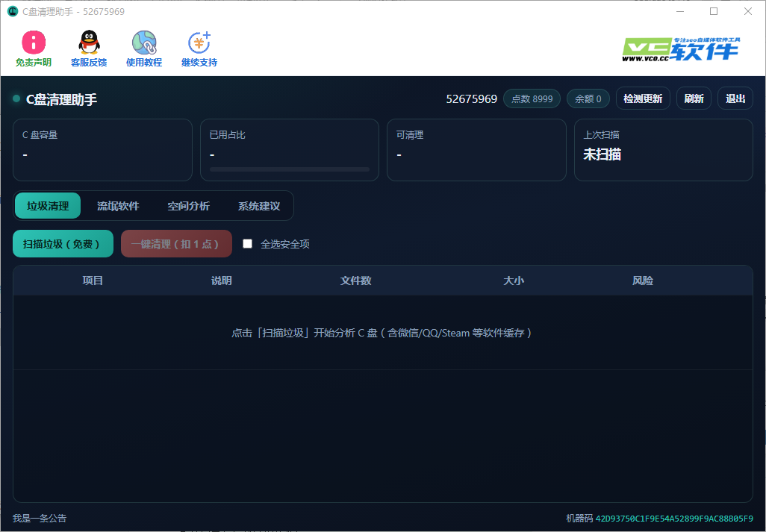Click the C 盘容量 card
The width and height of the screenshot is (766, 532).
[x=102, y=150]
